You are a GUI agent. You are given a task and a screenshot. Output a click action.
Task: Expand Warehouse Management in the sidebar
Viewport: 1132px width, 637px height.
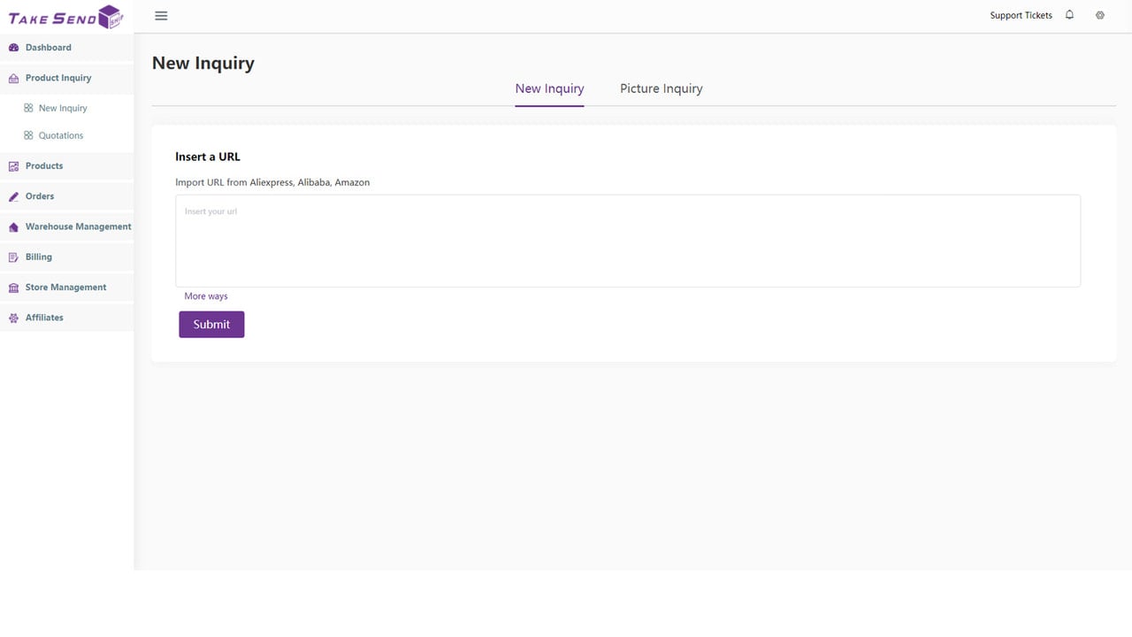pos(67,226)
